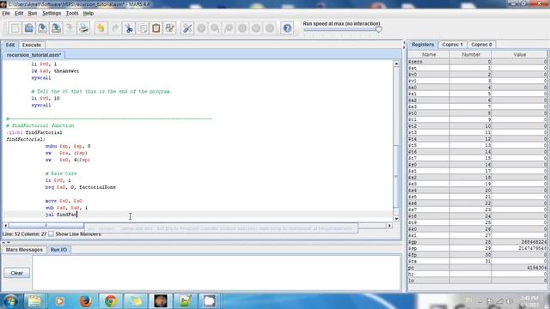Open Windows Media Player from the taskbar
550x309 pixels.
[x=60, y=301]
